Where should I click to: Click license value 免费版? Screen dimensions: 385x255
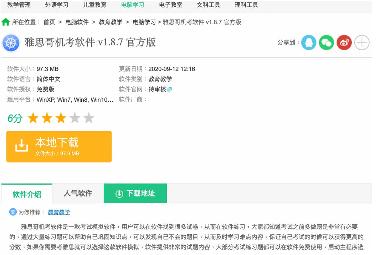coord(45,89)
